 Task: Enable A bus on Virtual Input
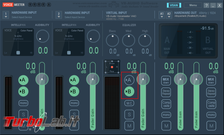pyautogui.click(x=129, y=80)
